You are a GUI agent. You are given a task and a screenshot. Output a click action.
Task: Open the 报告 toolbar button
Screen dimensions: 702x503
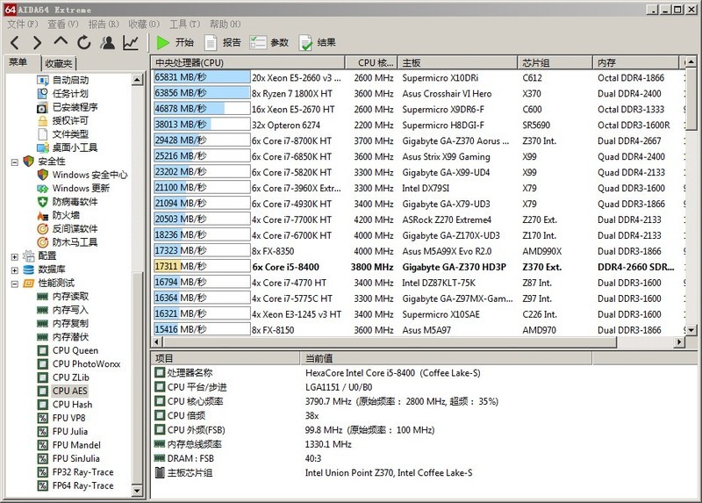click(223, 42)
